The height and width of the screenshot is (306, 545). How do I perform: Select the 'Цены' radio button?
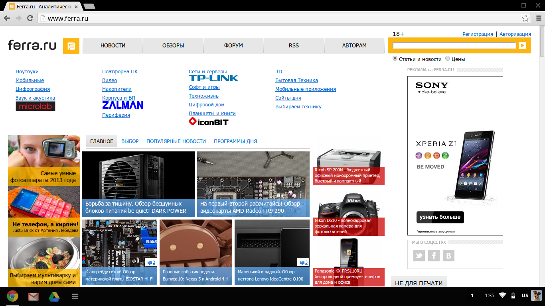(x=447, y=59)
